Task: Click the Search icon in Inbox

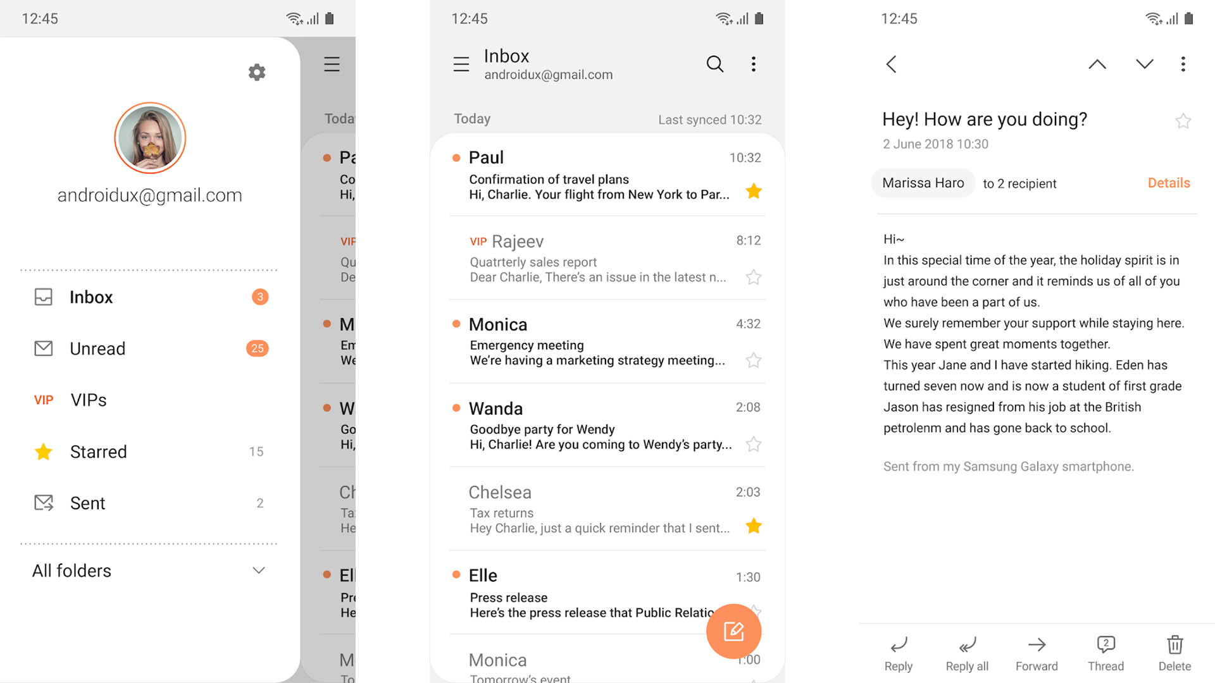Action: pos(715,63)
